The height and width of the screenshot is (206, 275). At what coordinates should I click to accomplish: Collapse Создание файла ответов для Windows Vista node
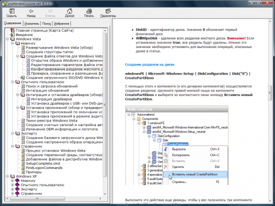(x=17, y=56)
